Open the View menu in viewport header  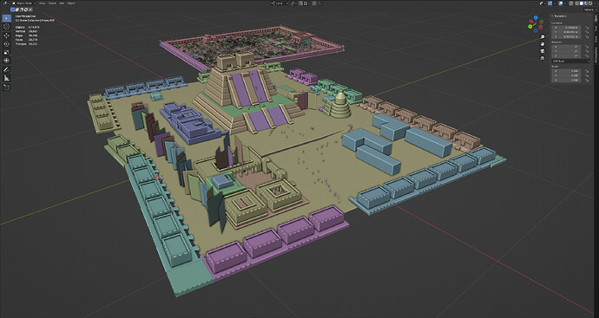pos(42,3)
